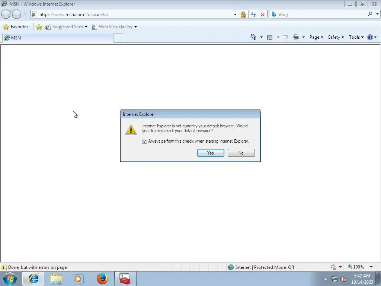The height and width of the screenshot is (286, 381).
Task: Click the Print icon
Action: 296,37
